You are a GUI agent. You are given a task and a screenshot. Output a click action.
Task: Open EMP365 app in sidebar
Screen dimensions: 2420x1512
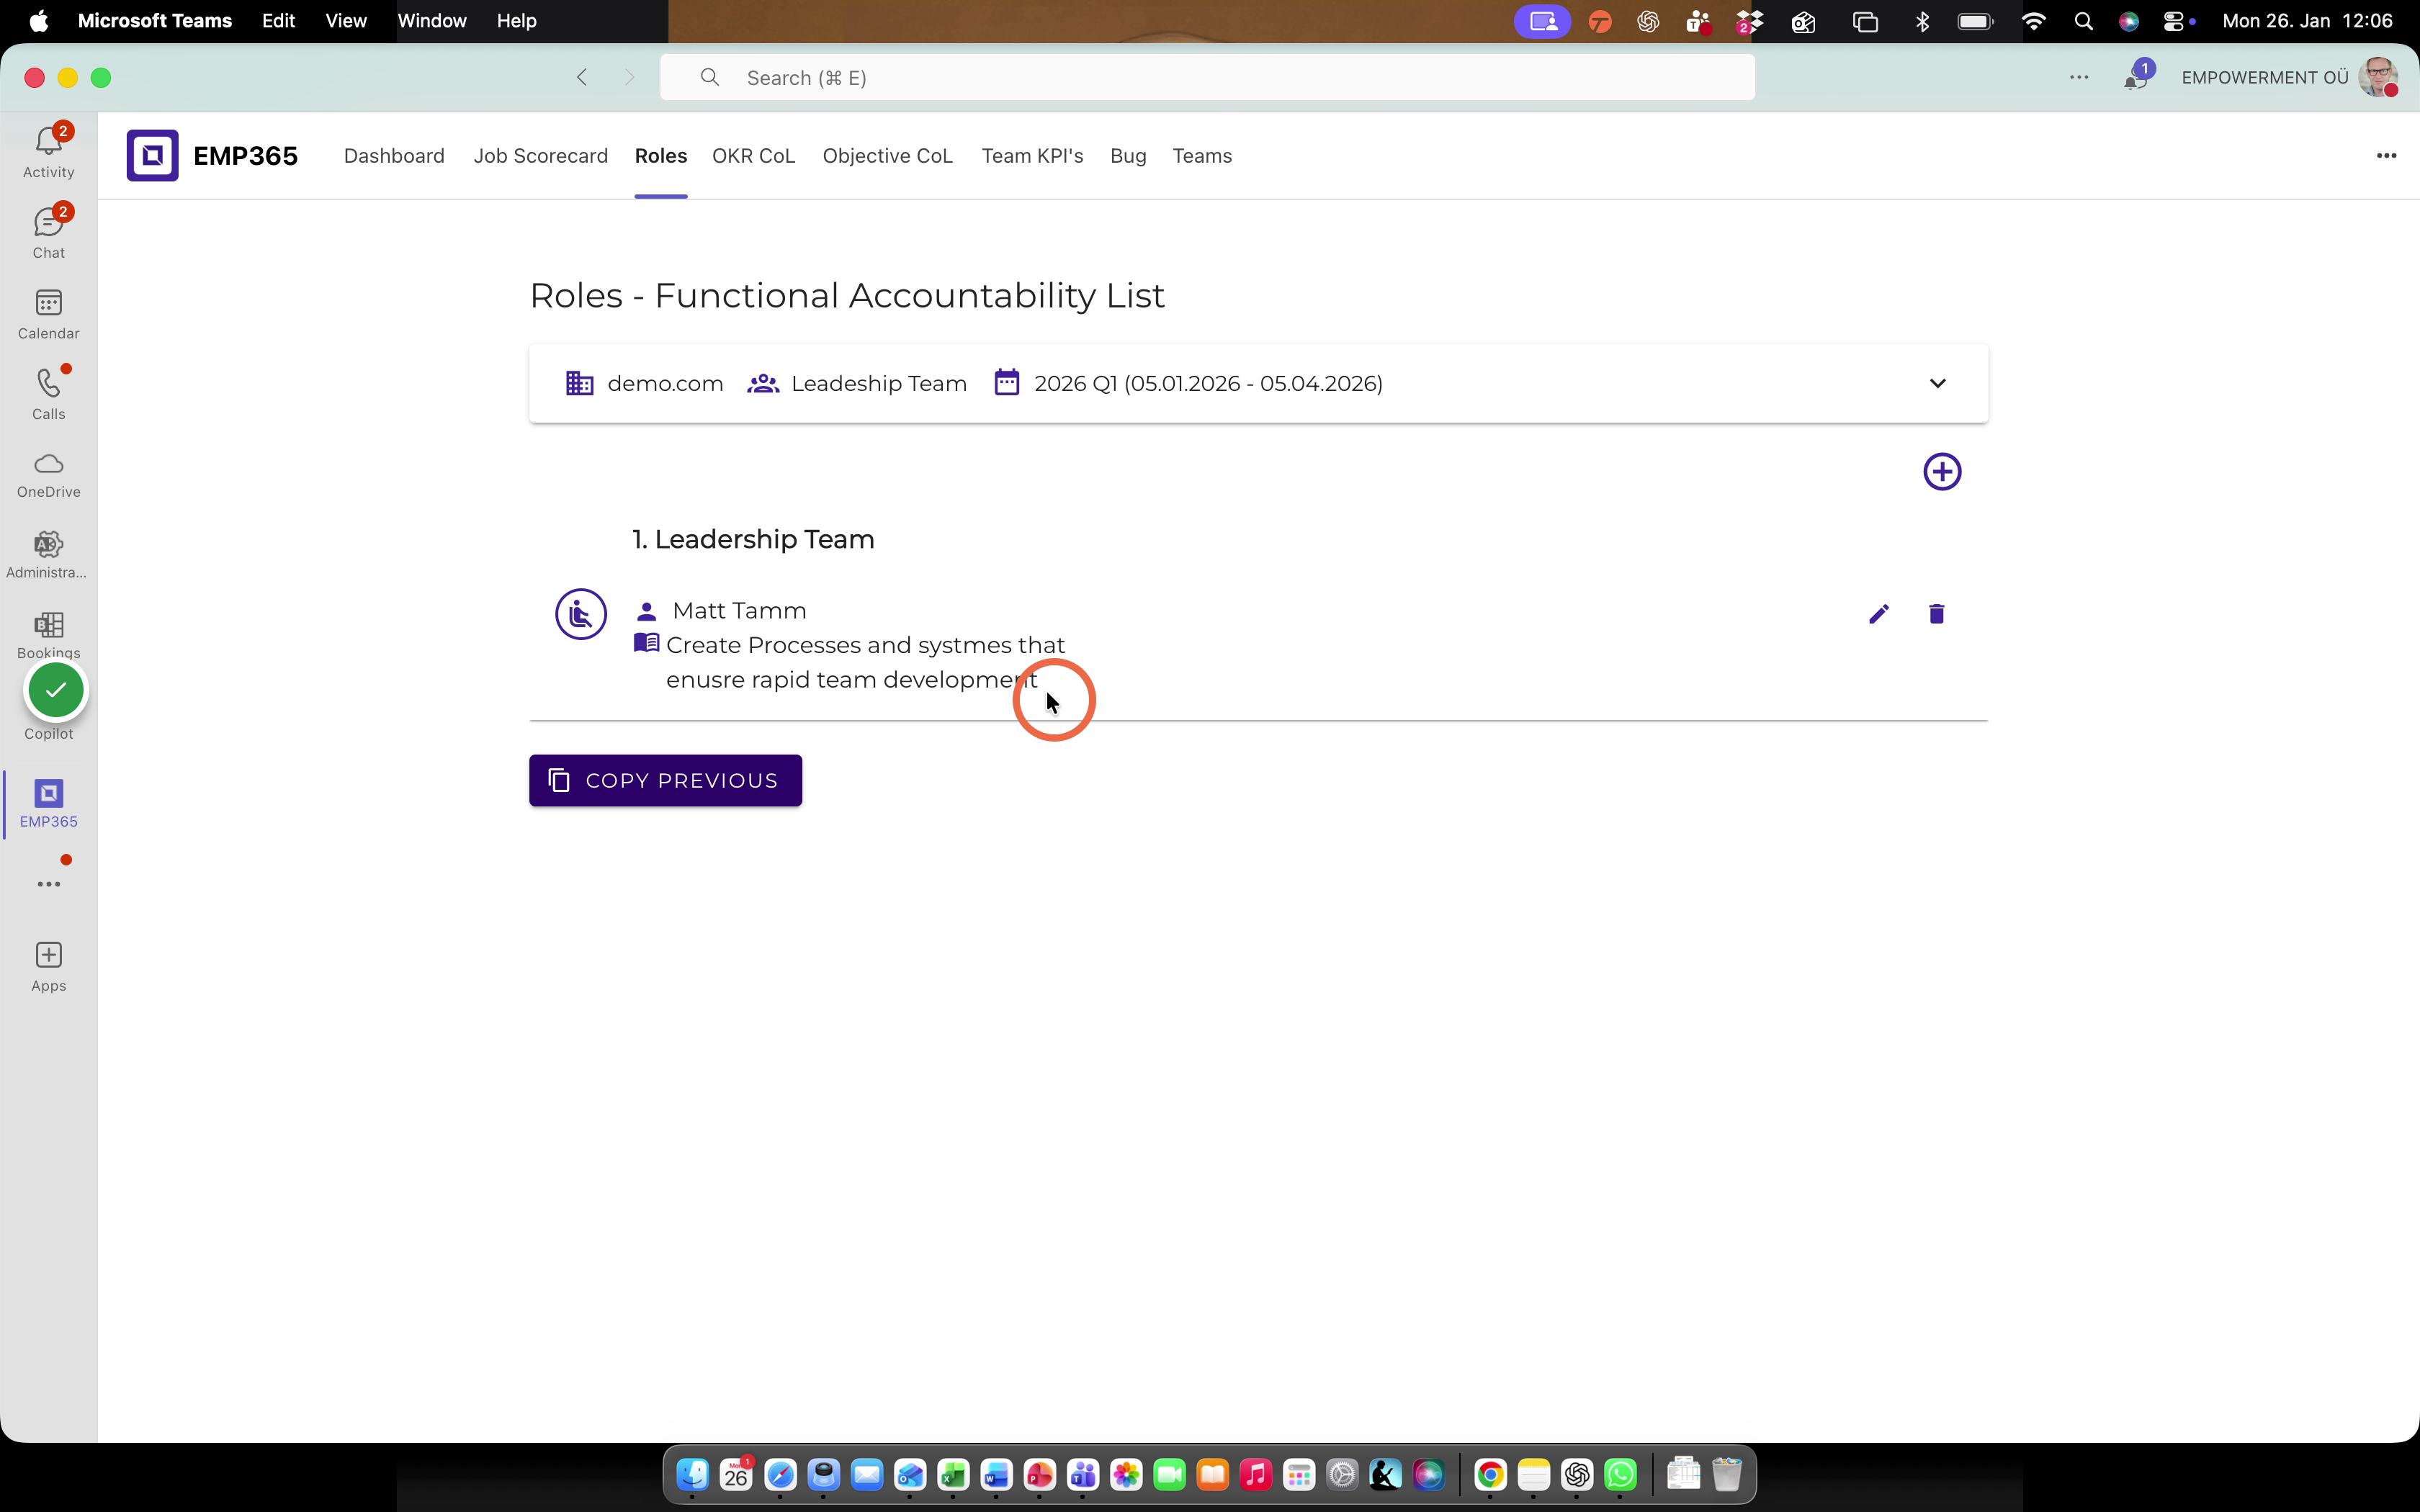pyautogui.click(x=48, y=804)
